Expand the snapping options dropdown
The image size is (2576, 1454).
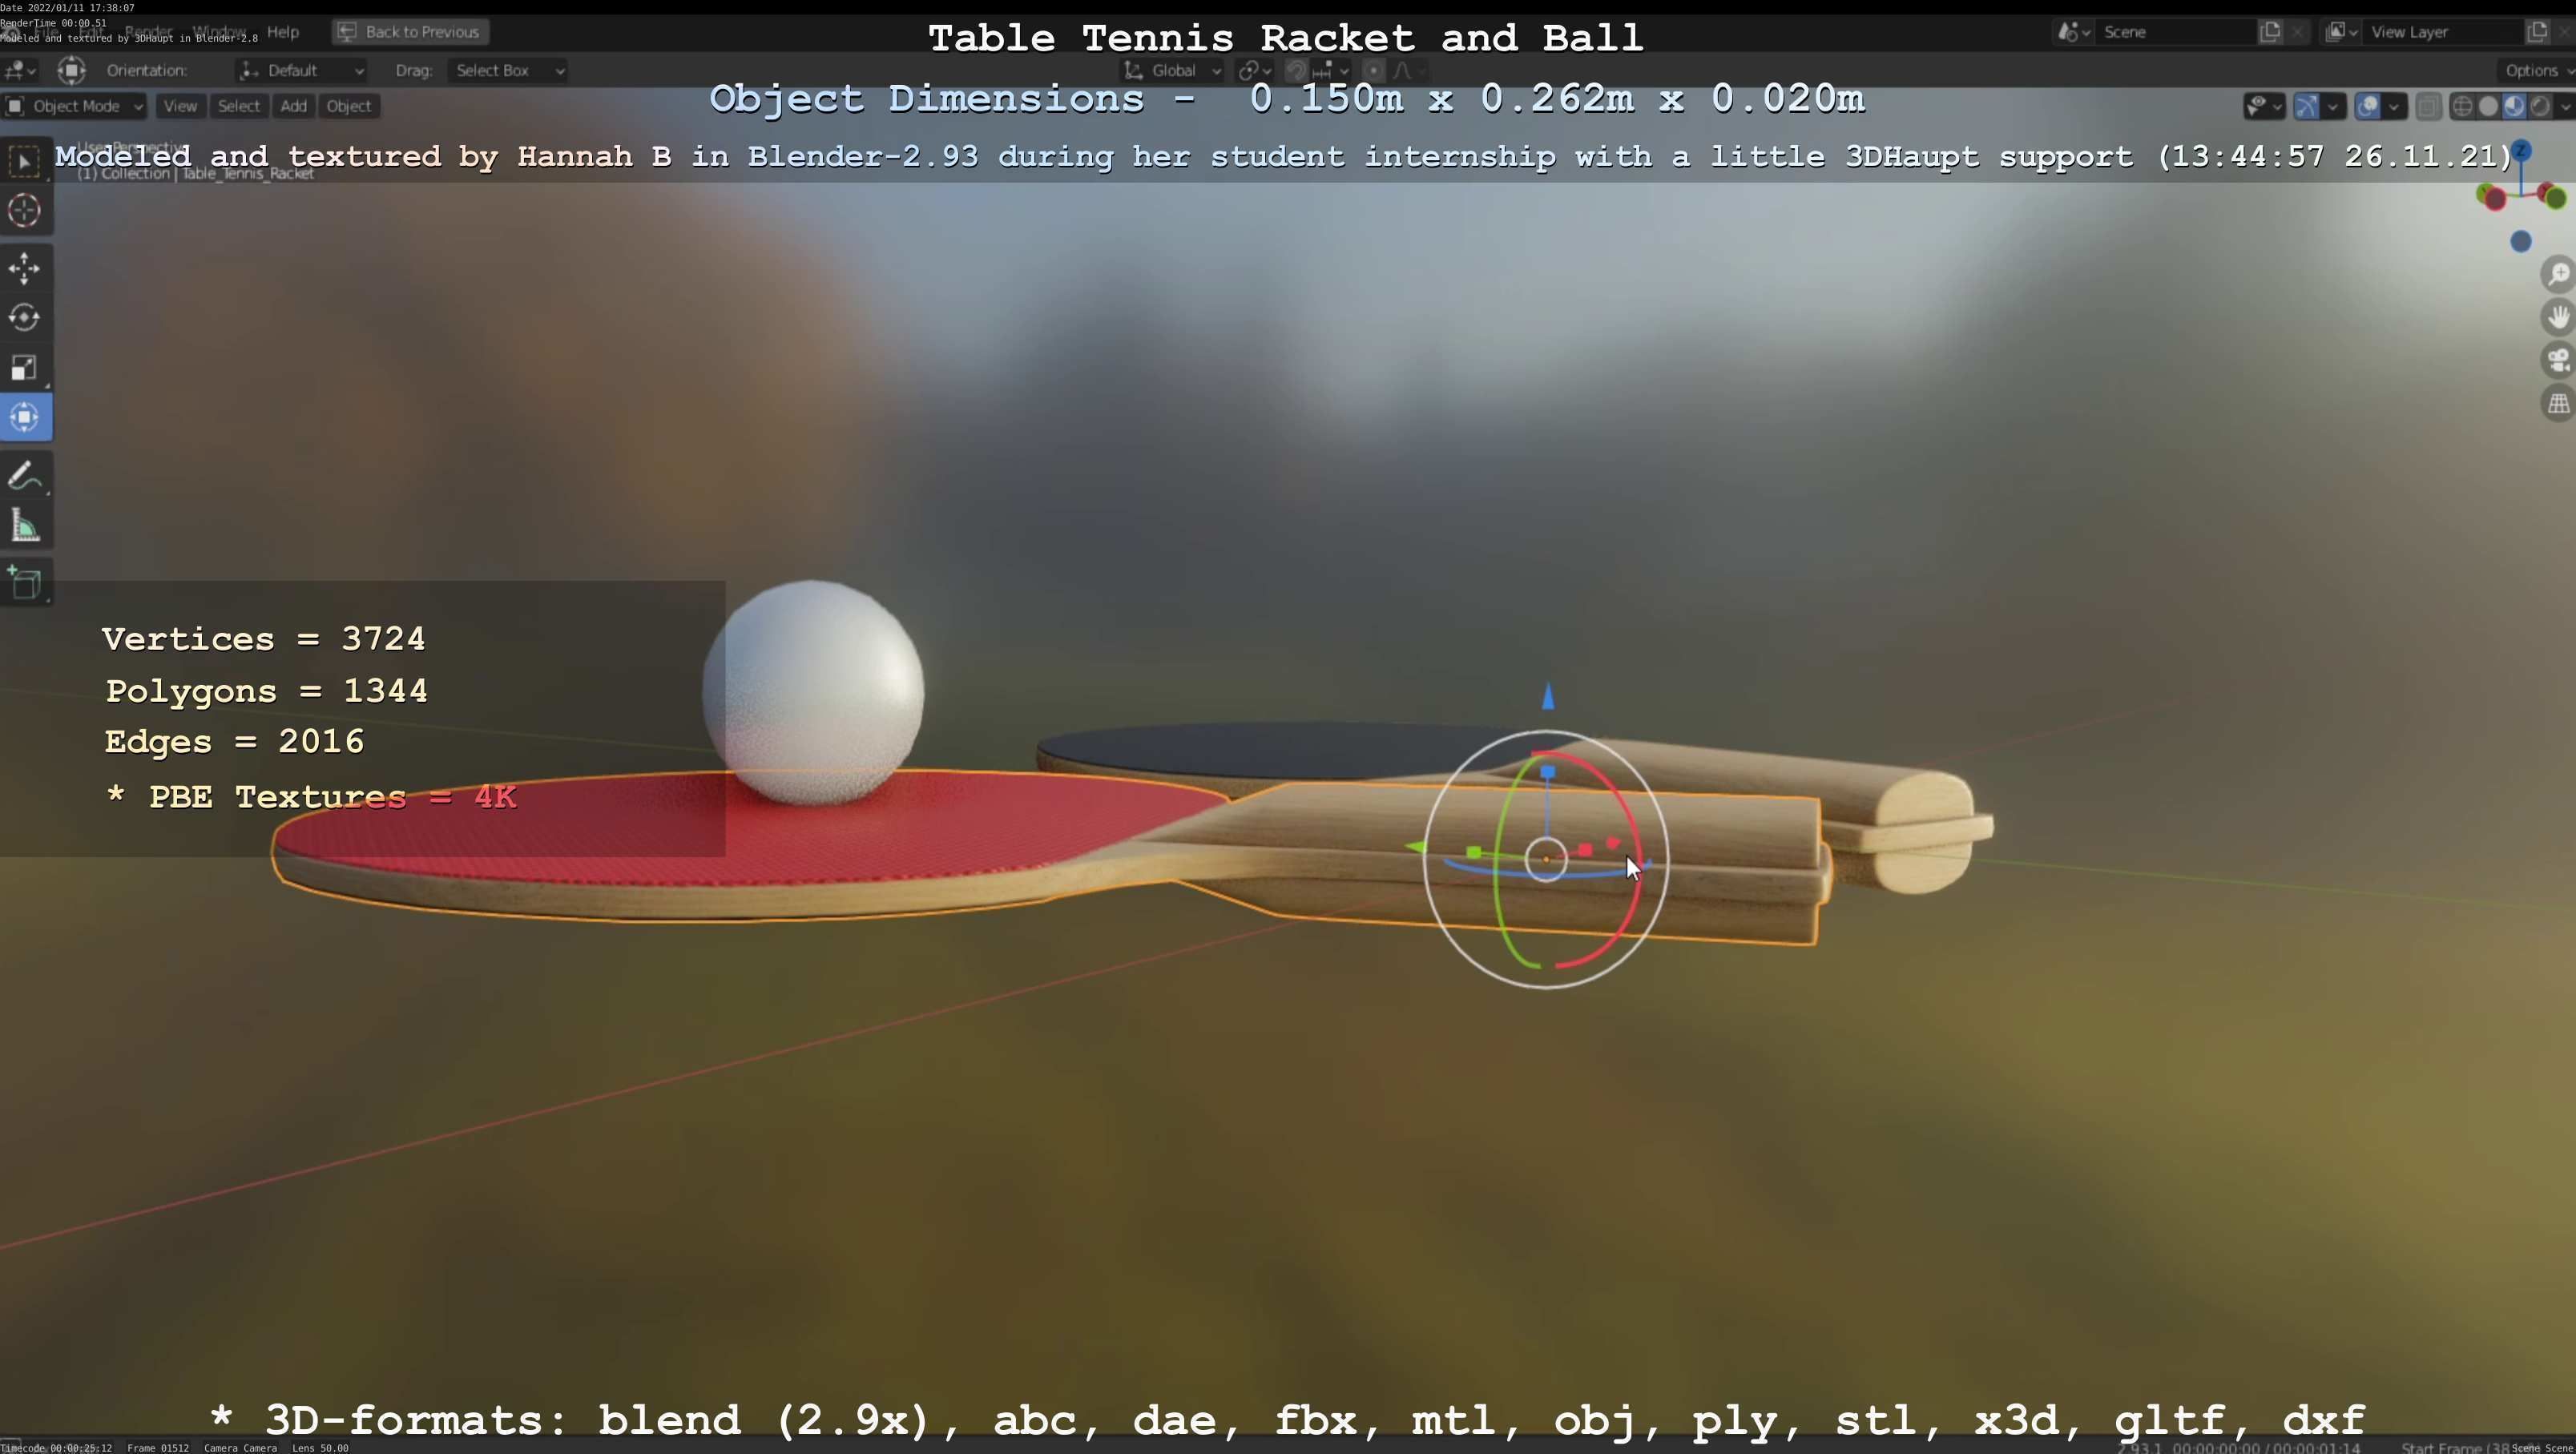click(1331, 70)
